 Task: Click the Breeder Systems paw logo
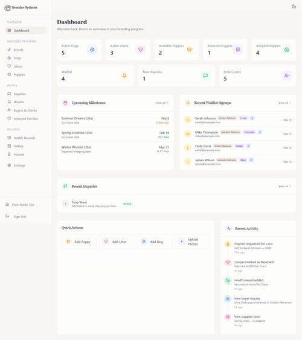pyautogui.click(x=8, y=8)
